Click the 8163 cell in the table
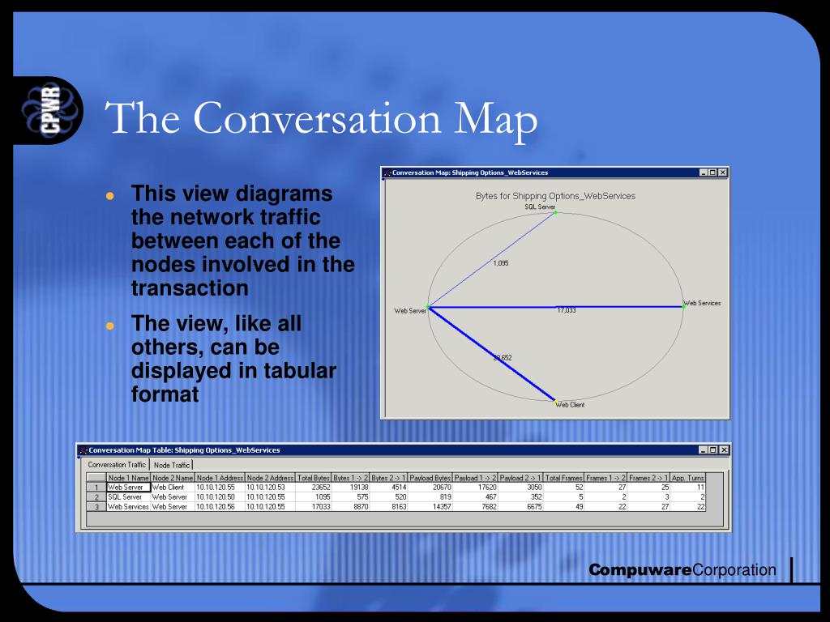The image size is (830, 622). click(388, 506)
